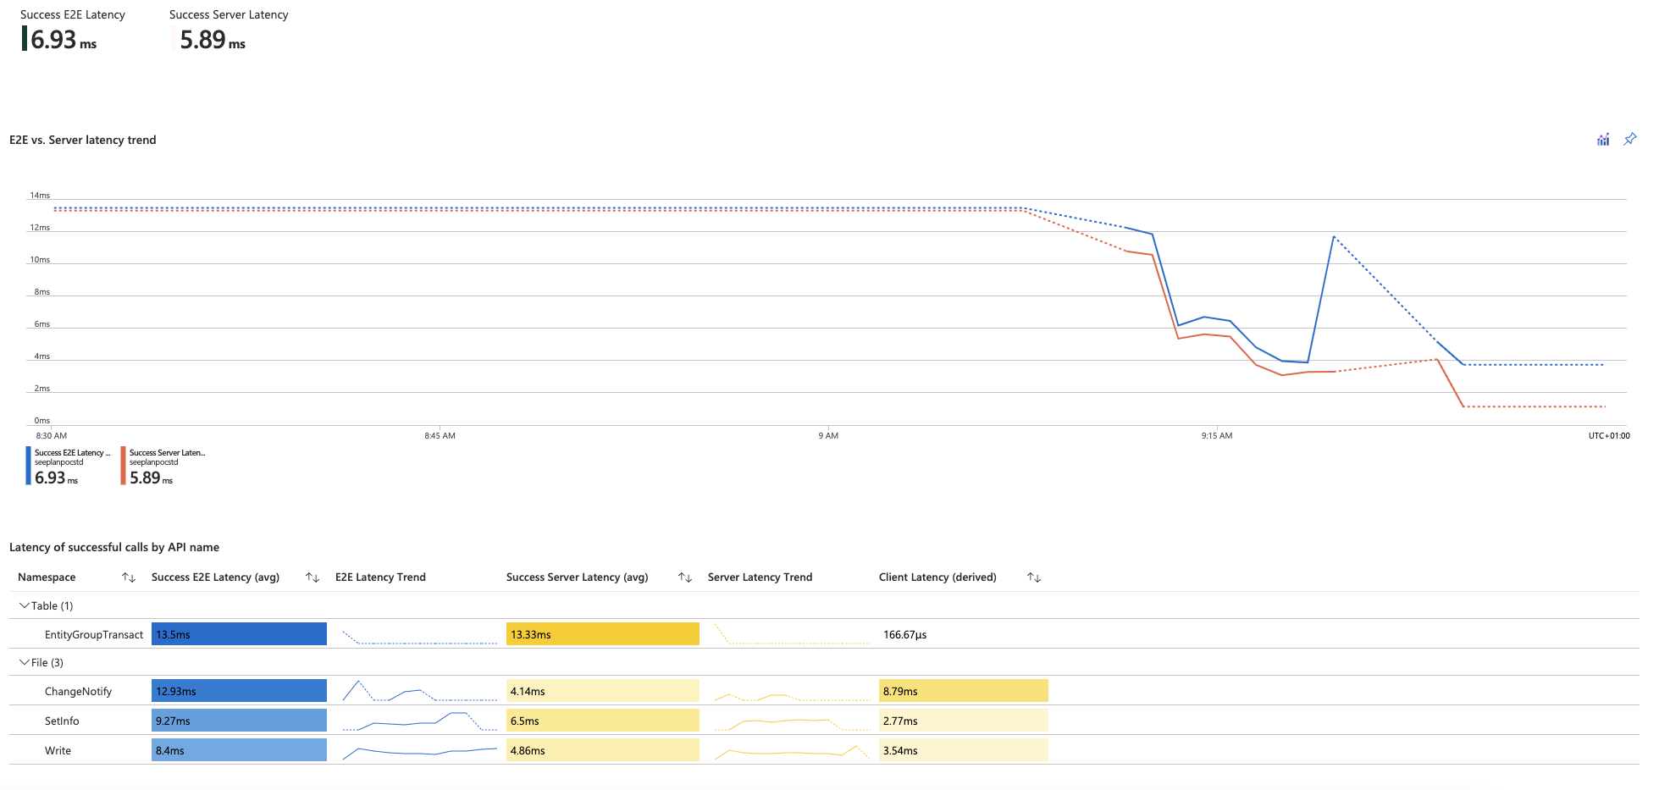
Task: Click the 13.5ms E2E latency bar
Action: tap(239, 634)
